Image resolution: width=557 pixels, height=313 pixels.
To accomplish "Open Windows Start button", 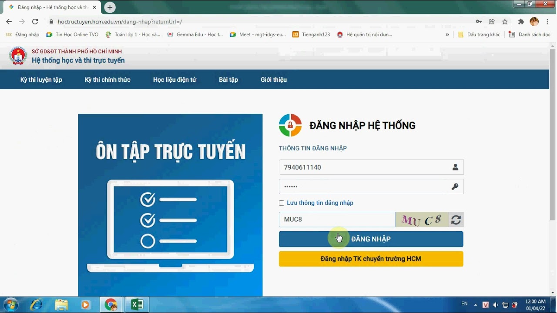I will [10, 305].
